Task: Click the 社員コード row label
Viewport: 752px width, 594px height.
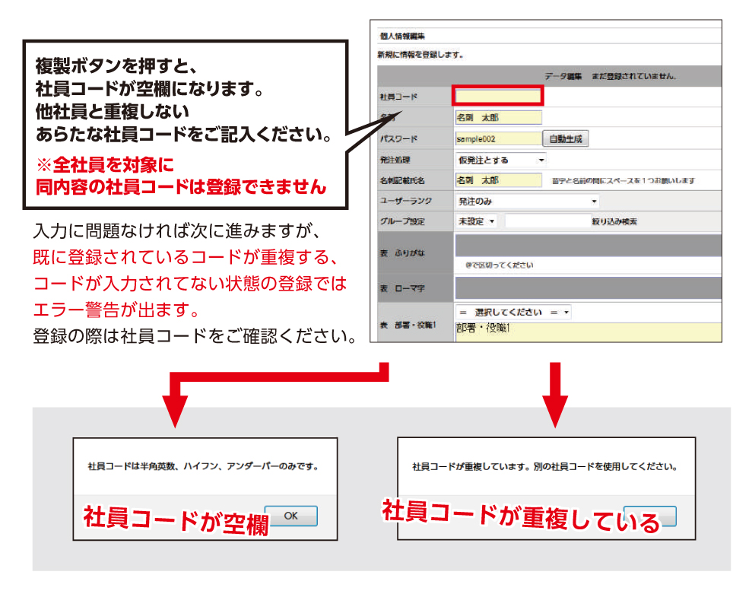Action: coord(398,97)
